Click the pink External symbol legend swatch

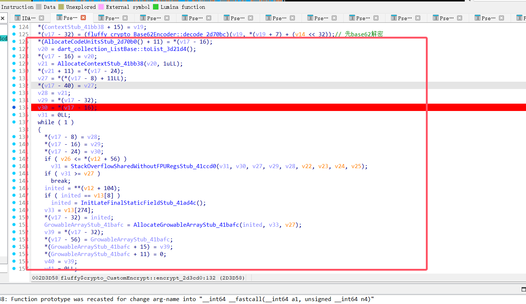pos(101,7)
